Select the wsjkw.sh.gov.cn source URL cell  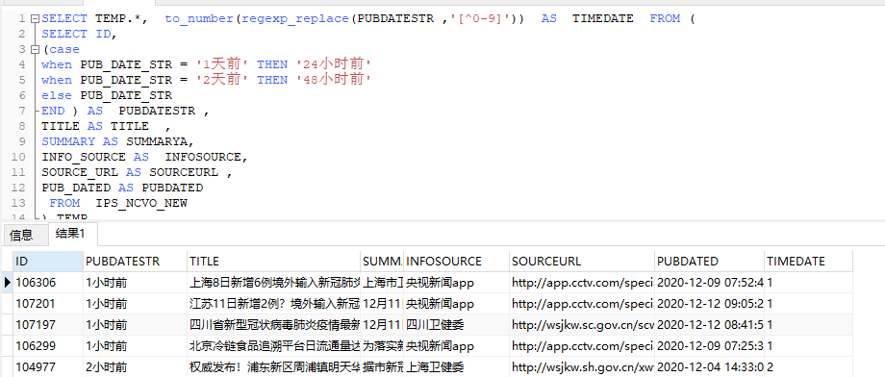582,367
